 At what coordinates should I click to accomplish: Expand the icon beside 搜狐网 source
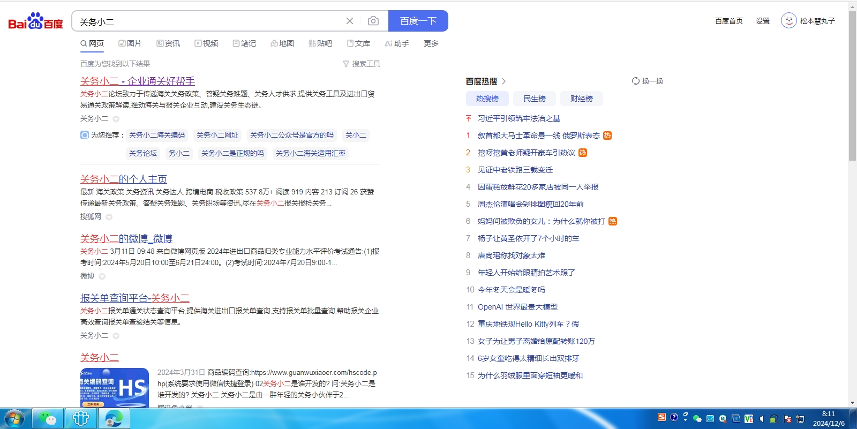coord(109,217)
